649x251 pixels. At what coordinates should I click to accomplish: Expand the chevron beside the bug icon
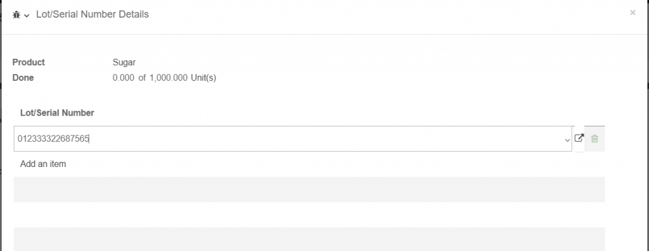[x=27, y=16]
